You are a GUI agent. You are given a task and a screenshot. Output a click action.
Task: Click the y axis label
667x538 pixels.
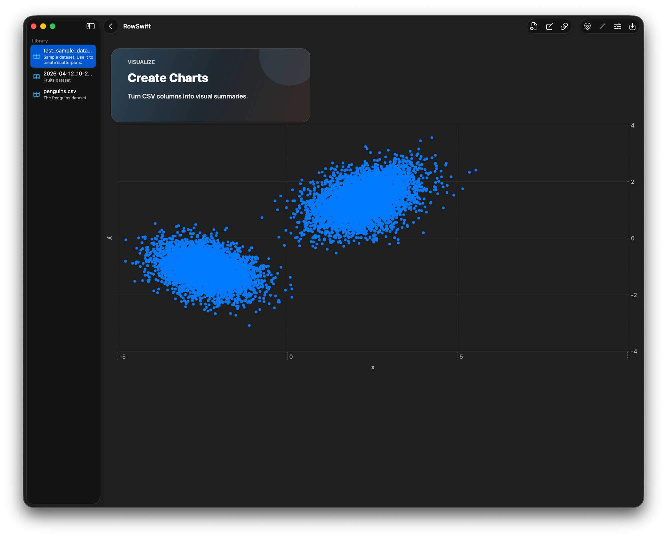point(110,238)
